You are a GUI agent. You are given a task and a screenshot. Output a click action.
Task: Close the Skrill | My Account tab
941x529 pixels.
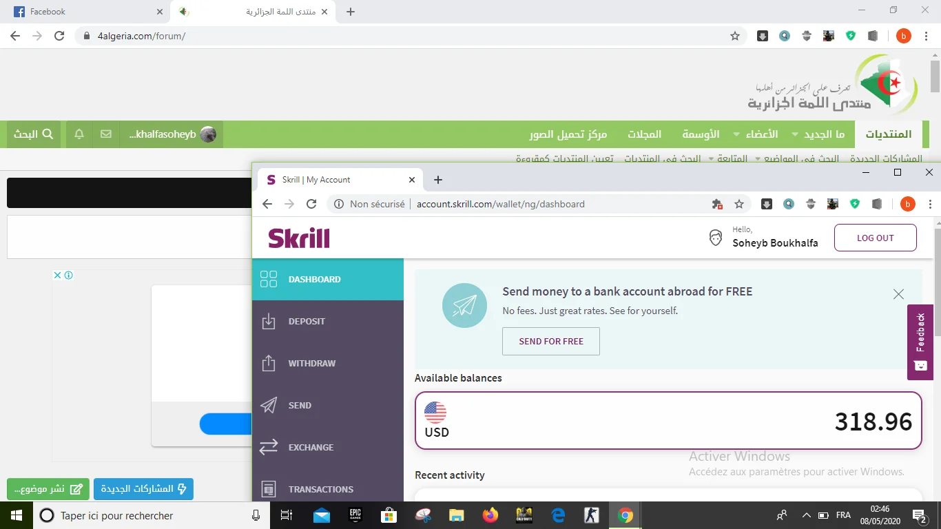pyautogui.click(x=412, y=180)
